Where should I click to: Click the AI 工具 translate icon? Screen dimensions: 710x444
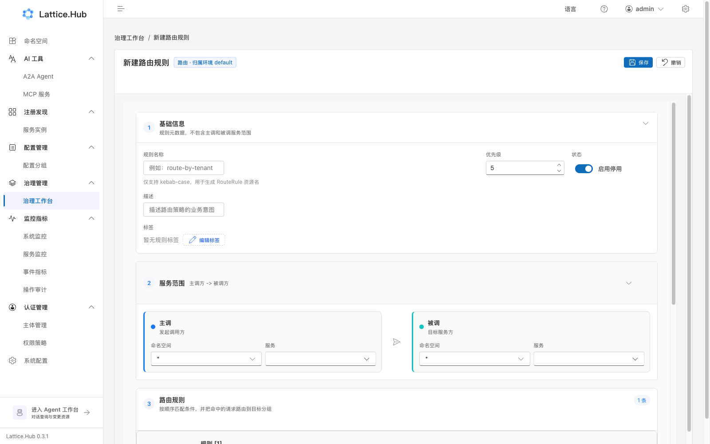tap(12, 59)
